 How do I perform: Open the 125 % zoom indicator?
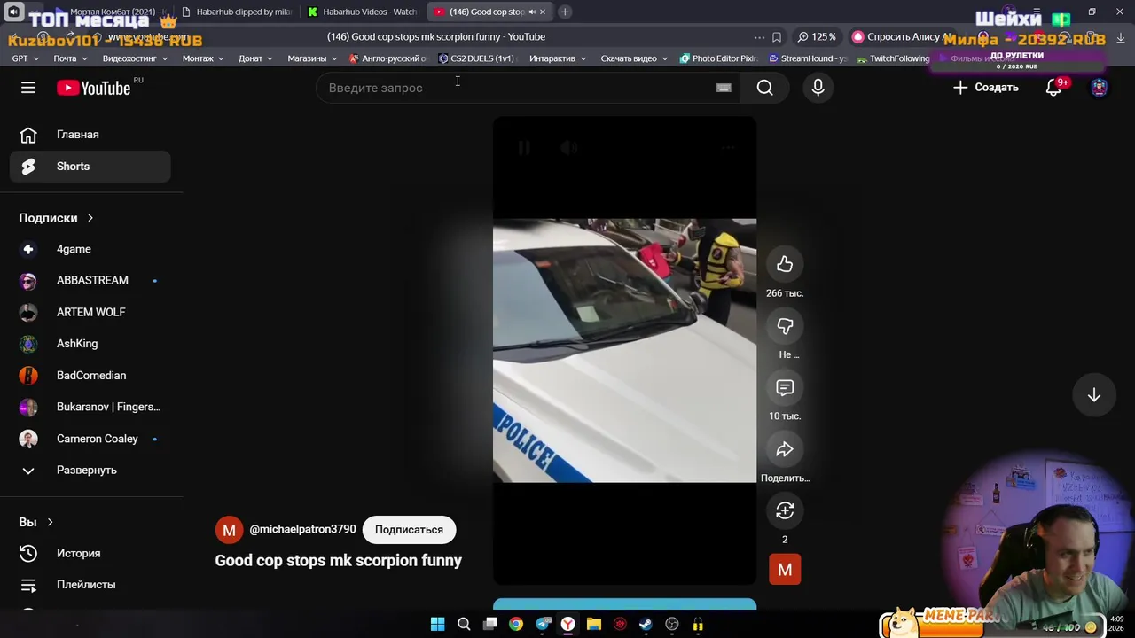pyautogui.click(x=817, y=37)
